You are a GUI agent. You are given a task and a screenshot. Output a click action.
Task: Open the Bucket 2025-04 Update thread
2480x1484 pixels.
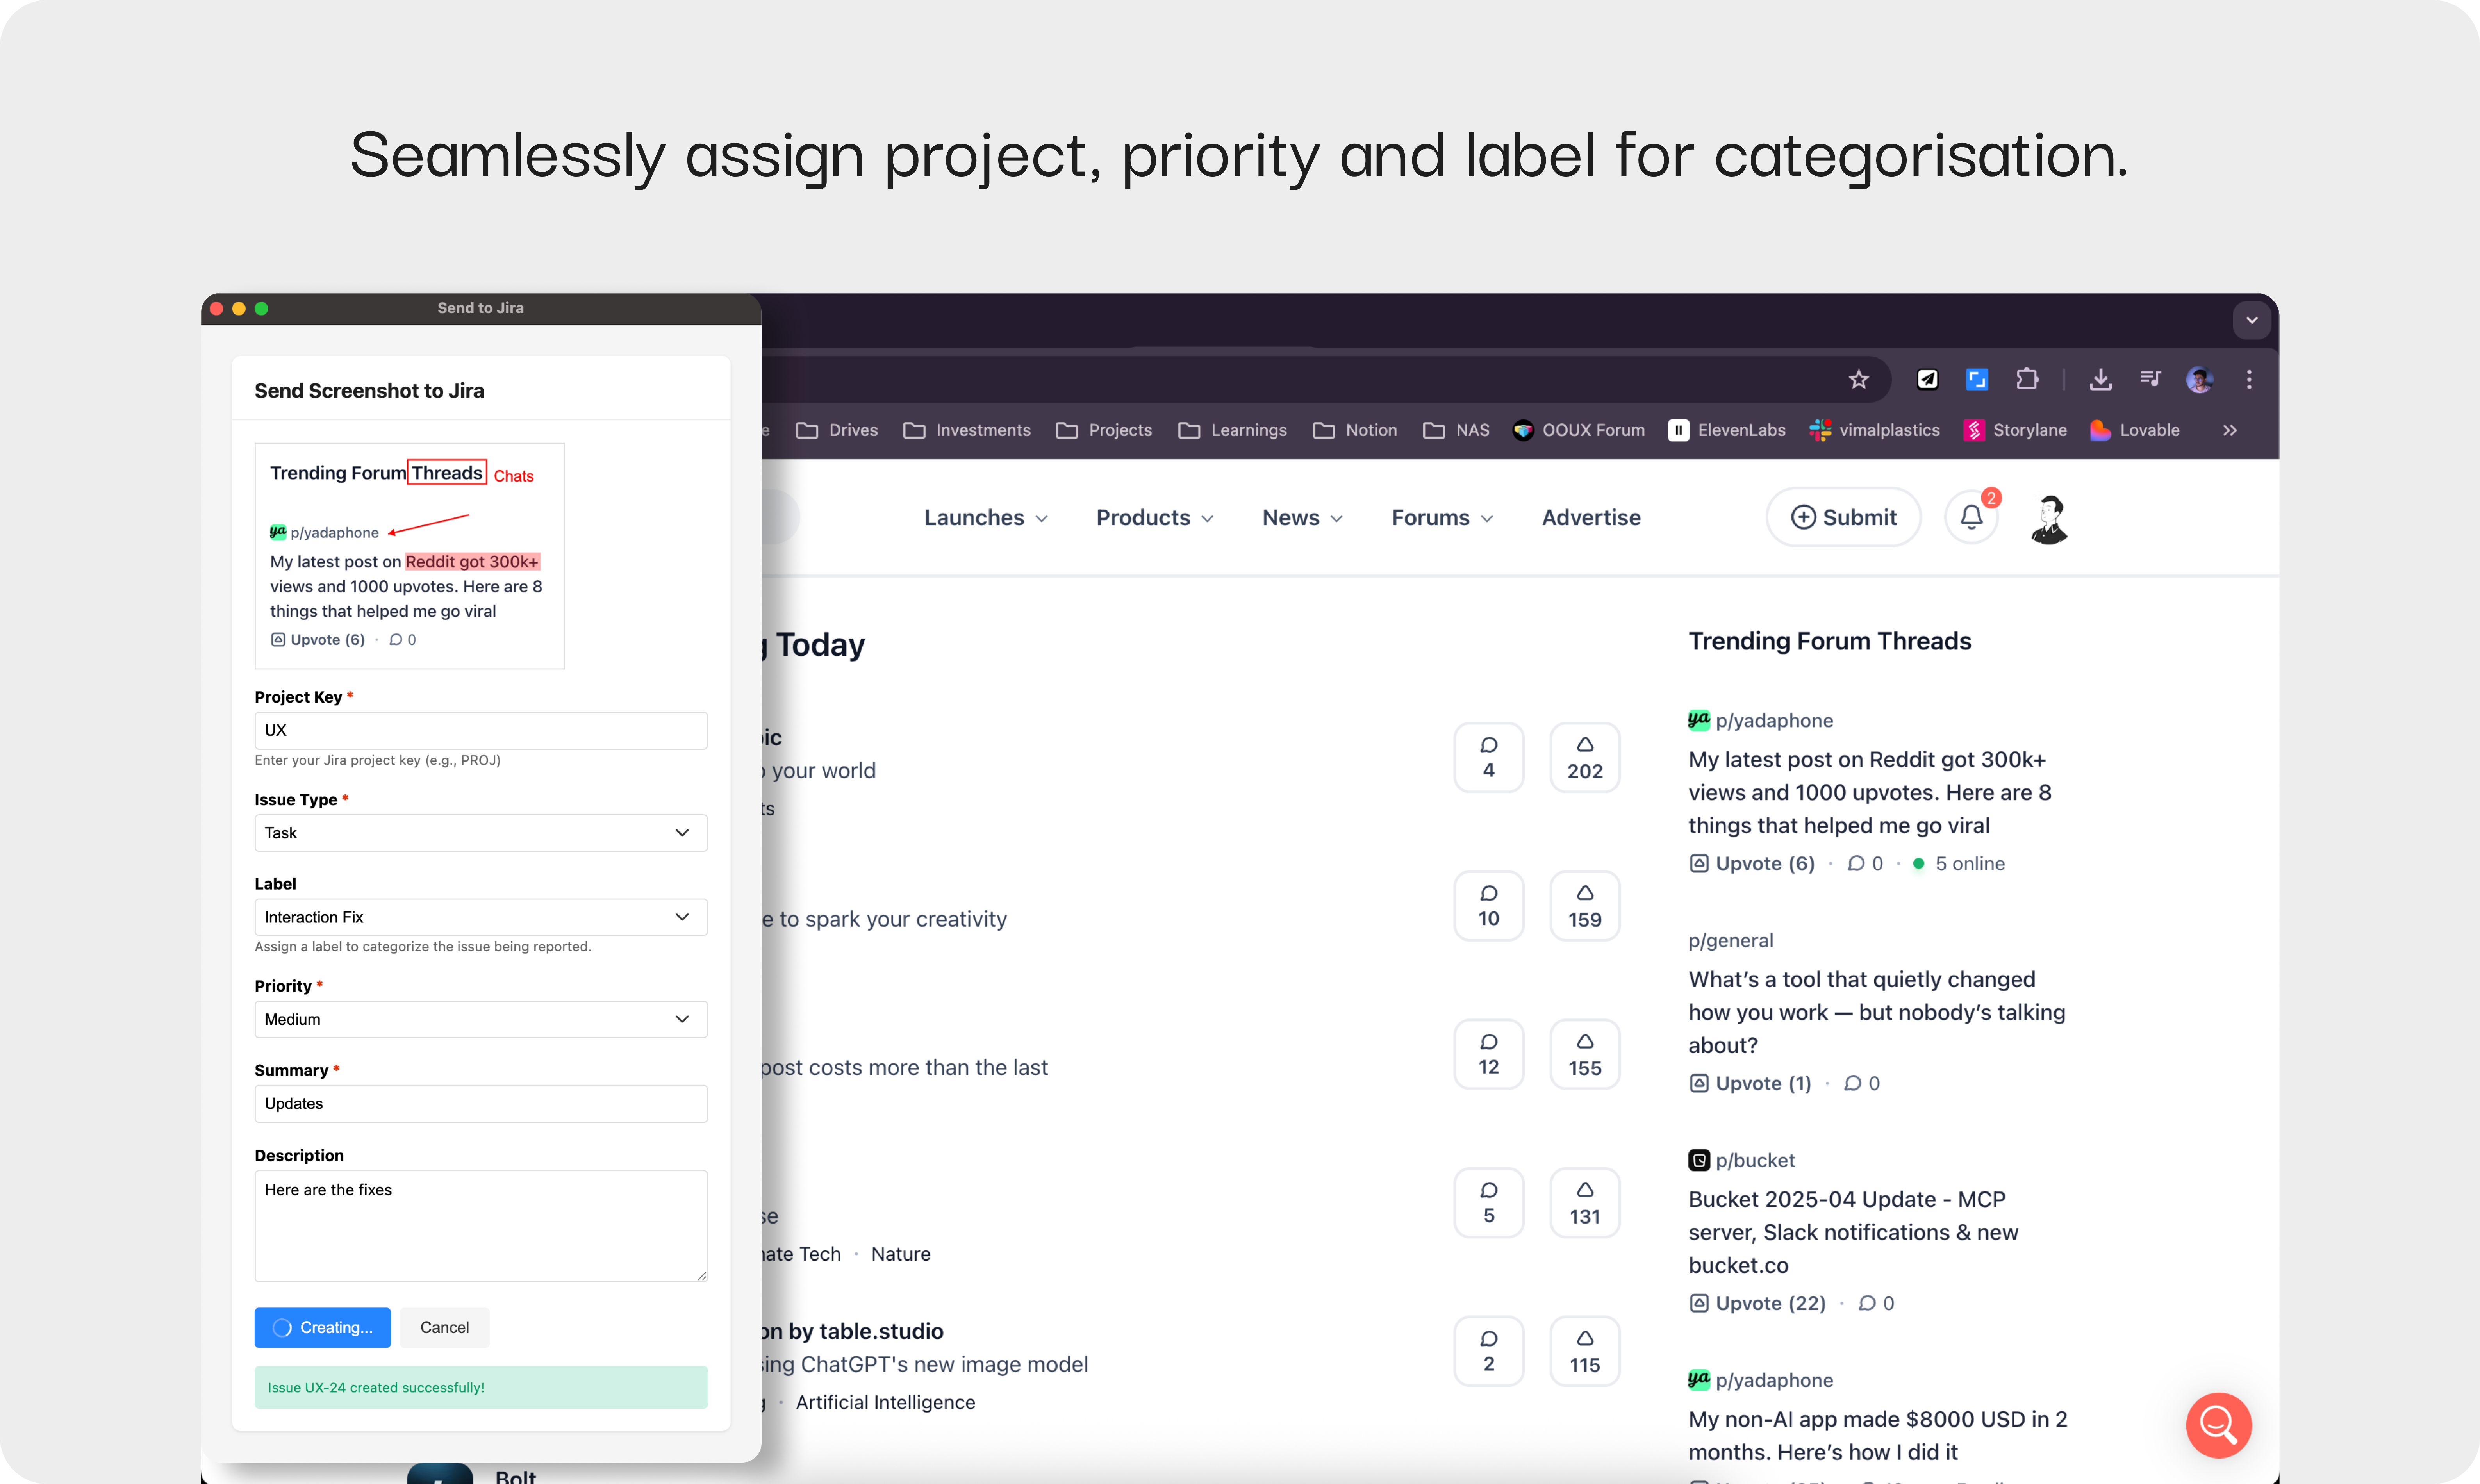[x=1853, y=1232]
